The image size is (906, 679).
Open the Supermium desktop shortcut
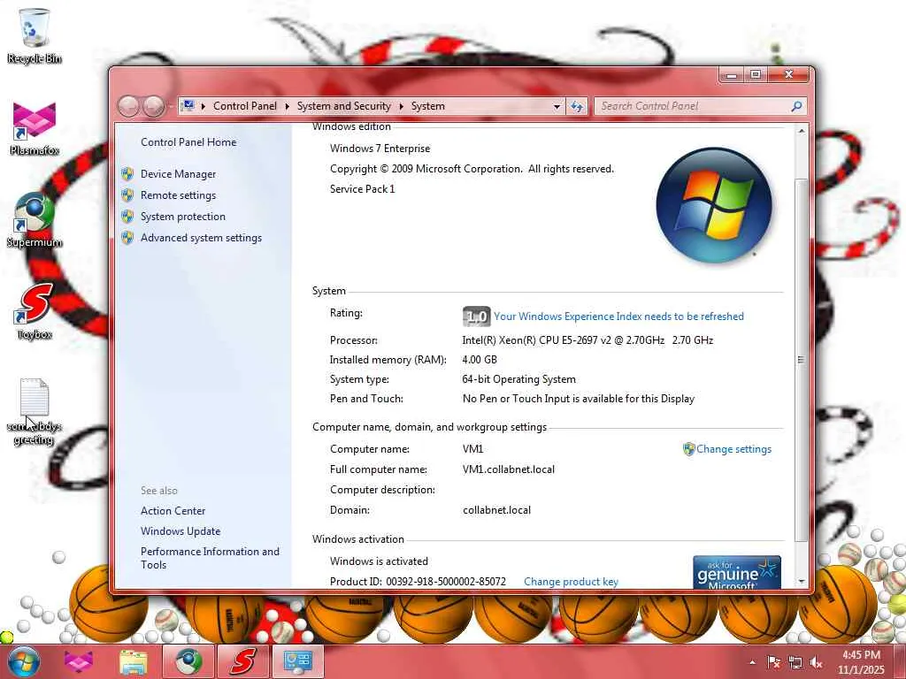pos(35,220)
